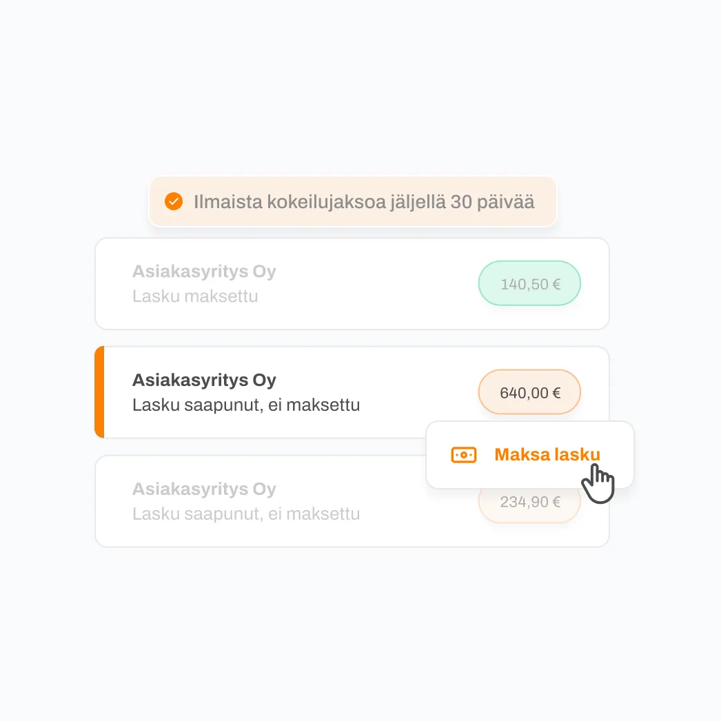Open the orange 640,00 € amount badge
The width and height of the screenshot is (721, 721).
tap(529, 393)
